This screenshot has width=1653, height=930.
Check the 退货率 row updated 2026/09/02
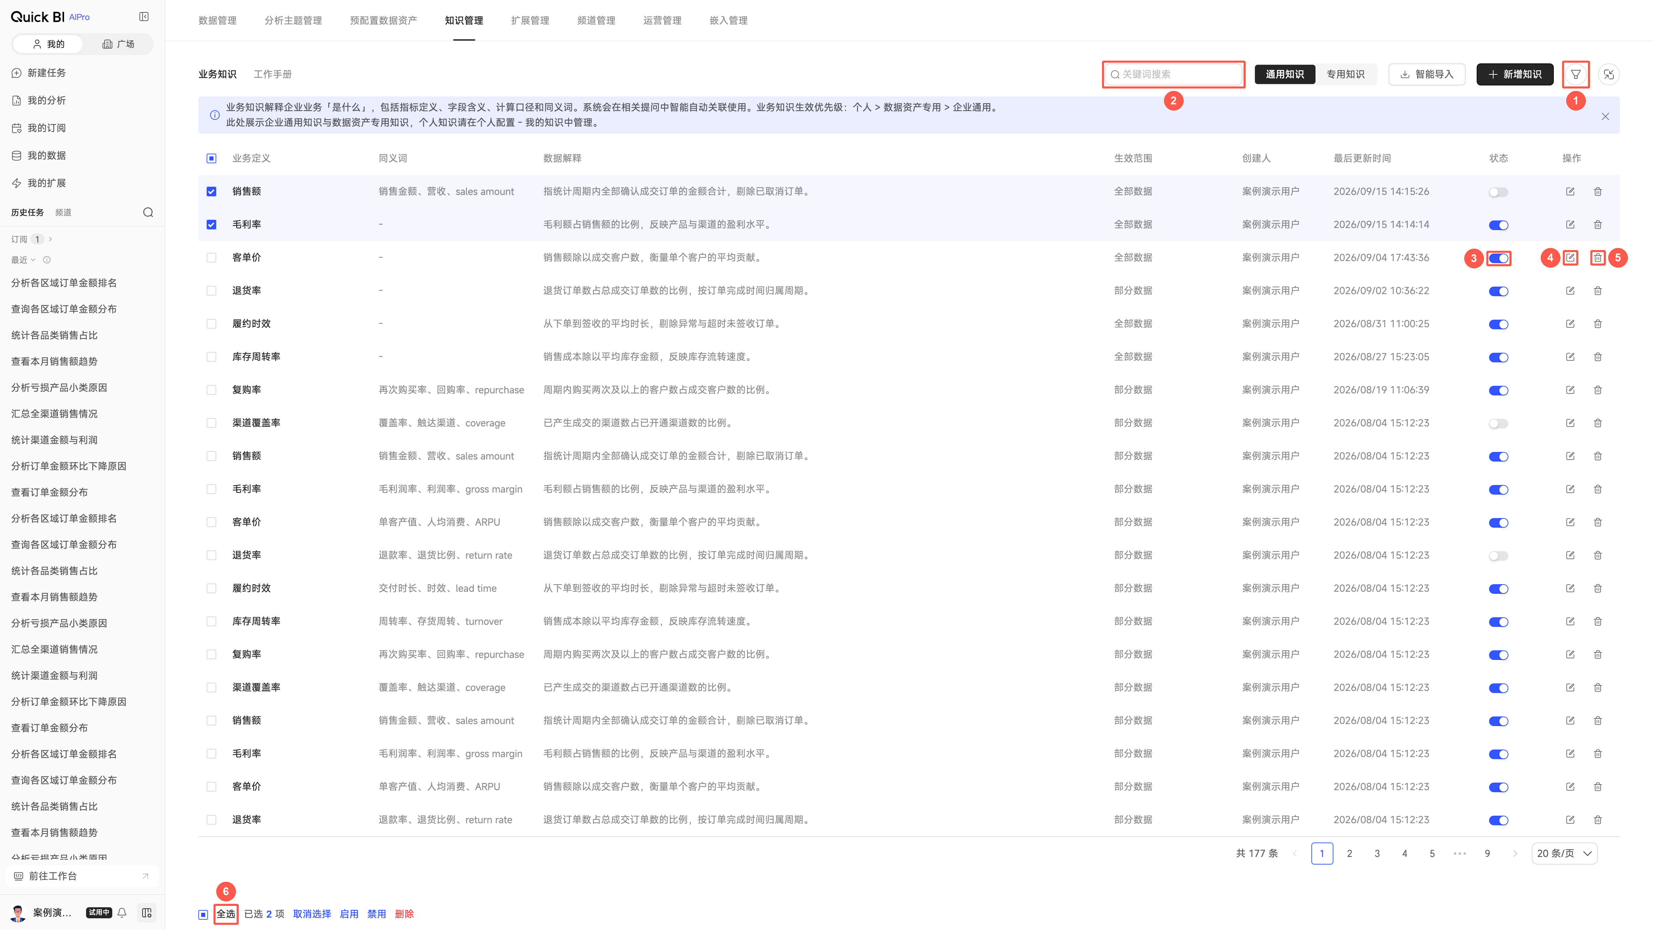coord(211,291)
